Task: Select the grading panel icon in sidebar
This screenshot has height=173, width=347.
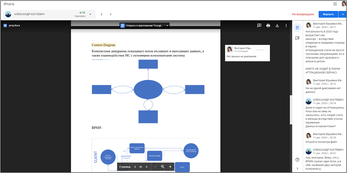Action: tap(297, 27)
